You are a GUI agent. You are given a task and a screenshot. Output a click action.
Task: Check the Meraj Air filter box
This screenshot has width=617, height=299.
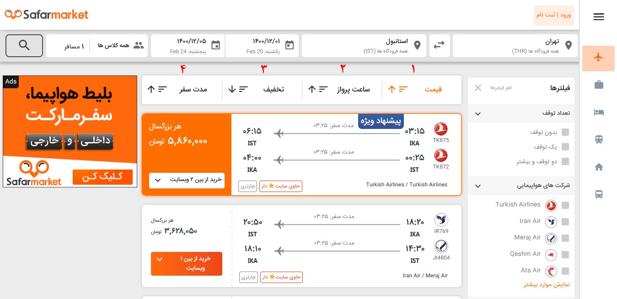click(565, 238)
